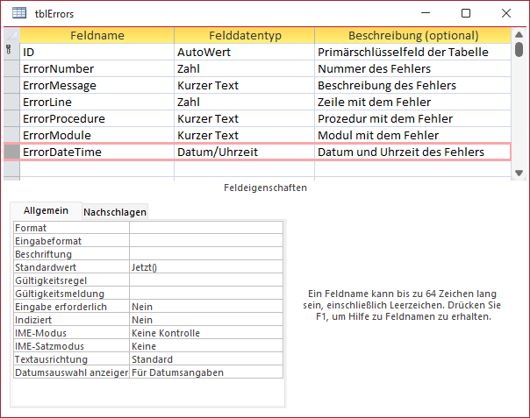Open Datumsauswahl value Für Datumsangaben
Viewport: 530px width, 418px height.
tap(206, 372)
